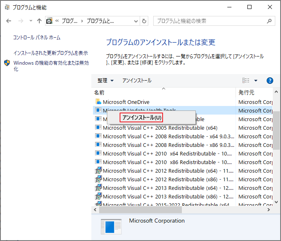Click icon of Visual C++ 2010 x86
This screenshot has height=241, width=281.
(x=98, y=162)
